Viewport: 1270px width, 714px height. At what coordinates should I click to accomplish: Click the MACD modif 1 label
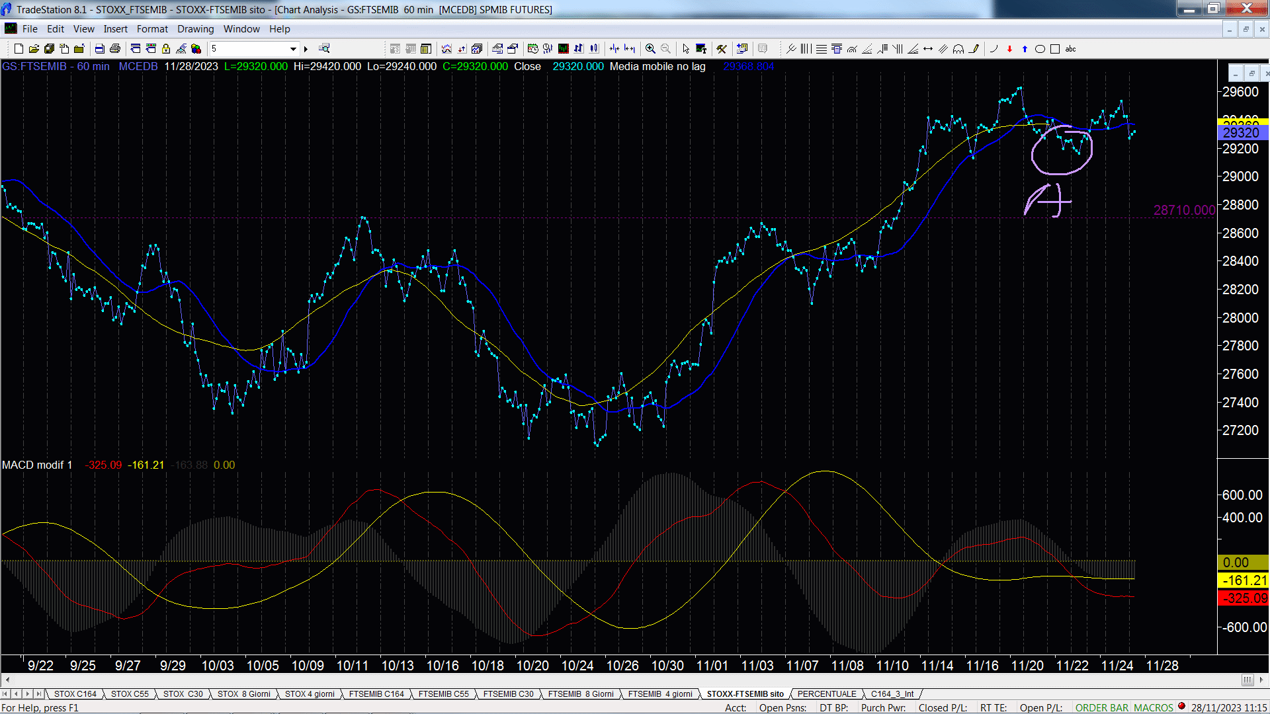[x=37, y=465]
